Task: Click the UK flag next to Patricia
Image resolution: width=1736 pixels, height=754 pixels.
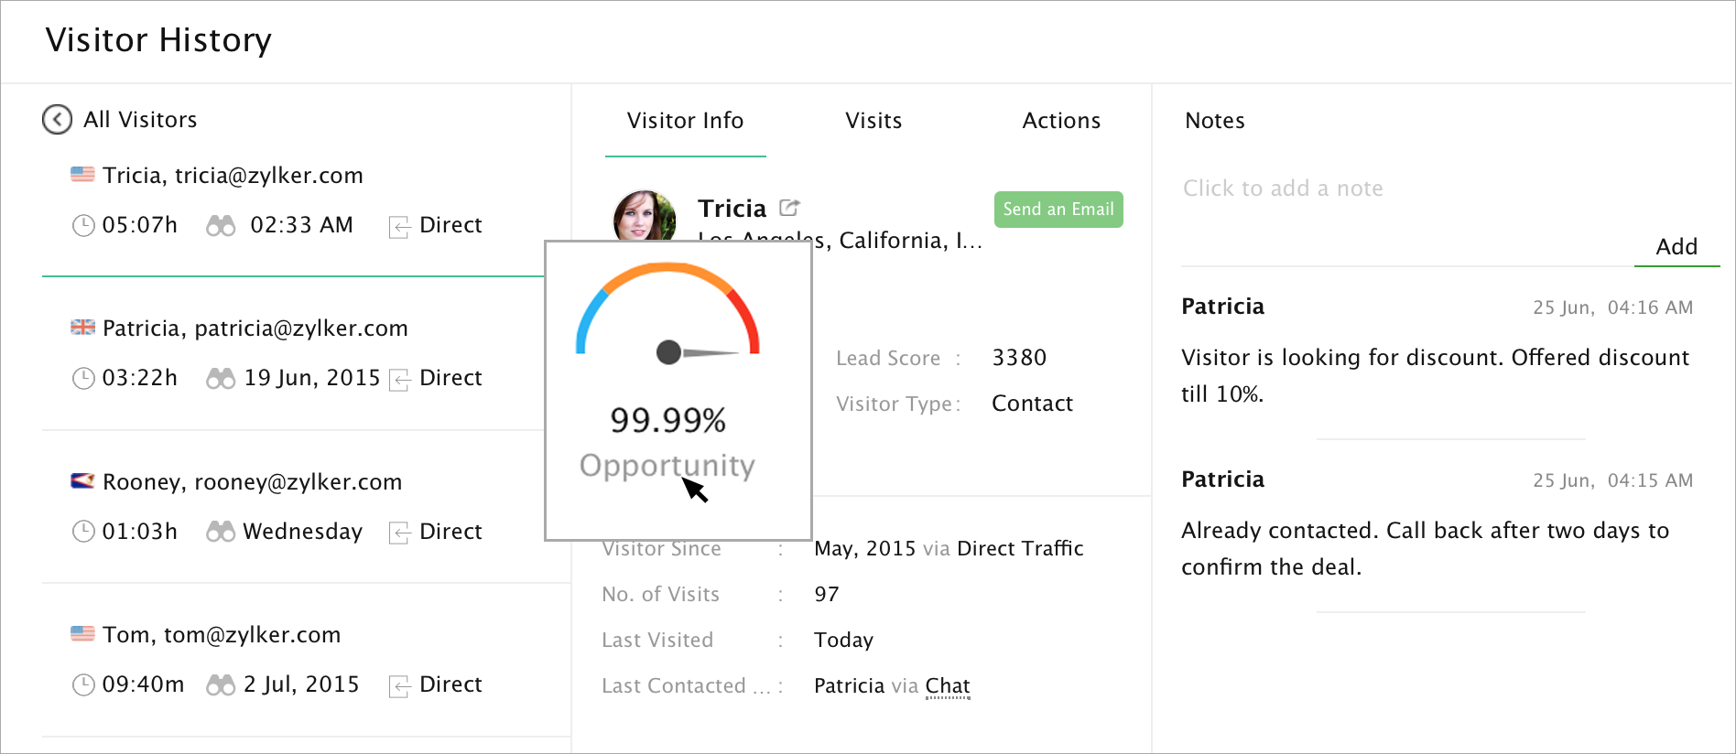Action: (x=82, y=328)
